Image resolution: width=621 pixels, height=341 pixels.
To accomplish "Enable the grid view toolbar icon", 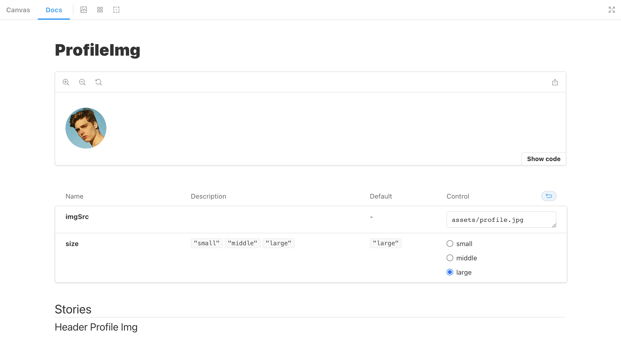I will coord(100,10).
